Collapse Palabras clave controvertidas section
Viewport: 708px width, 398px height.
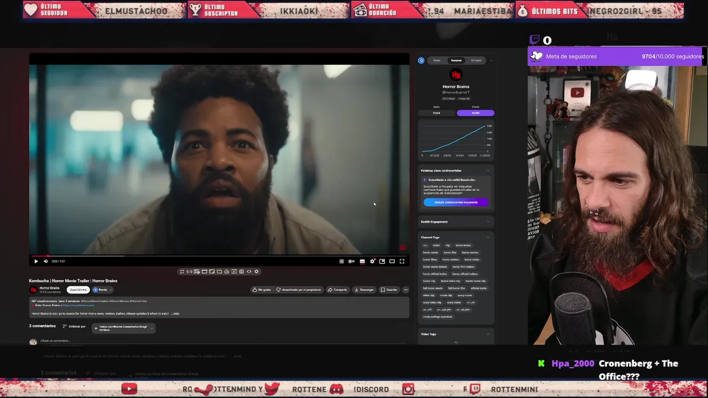488,171
